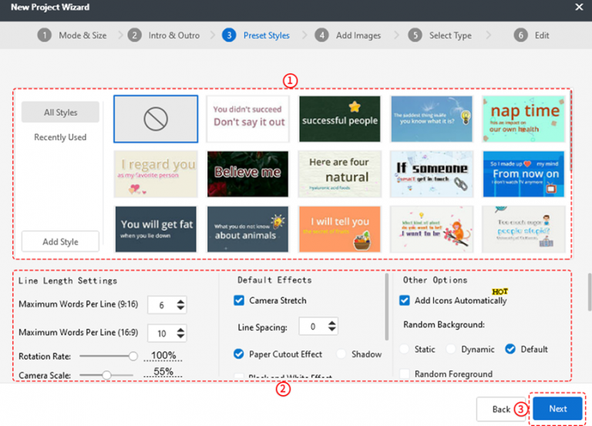Click the Maximum Words Per Line (9:16) stepper arrows
This screenshot has width=592, height=426.
[x=180, y=305]
